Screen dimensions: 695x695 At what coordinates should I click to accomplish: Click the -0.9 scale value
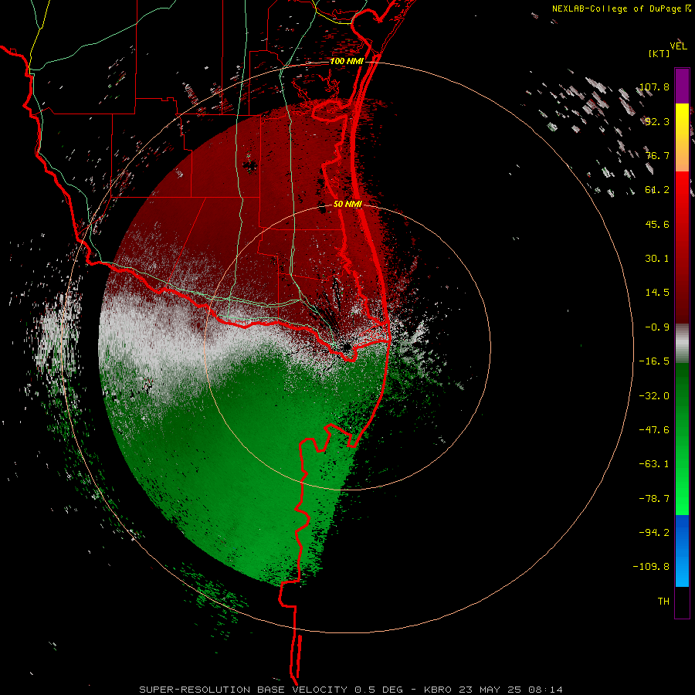point(657,327)
